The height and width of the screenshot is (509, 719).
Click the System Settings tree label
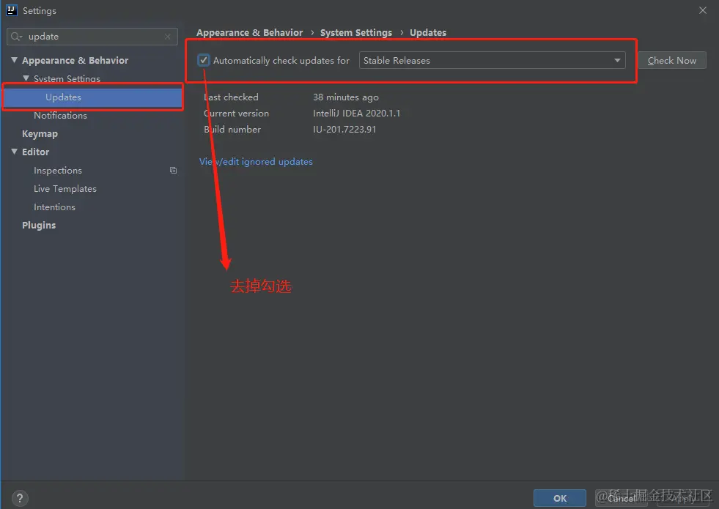tap(67, 79)
